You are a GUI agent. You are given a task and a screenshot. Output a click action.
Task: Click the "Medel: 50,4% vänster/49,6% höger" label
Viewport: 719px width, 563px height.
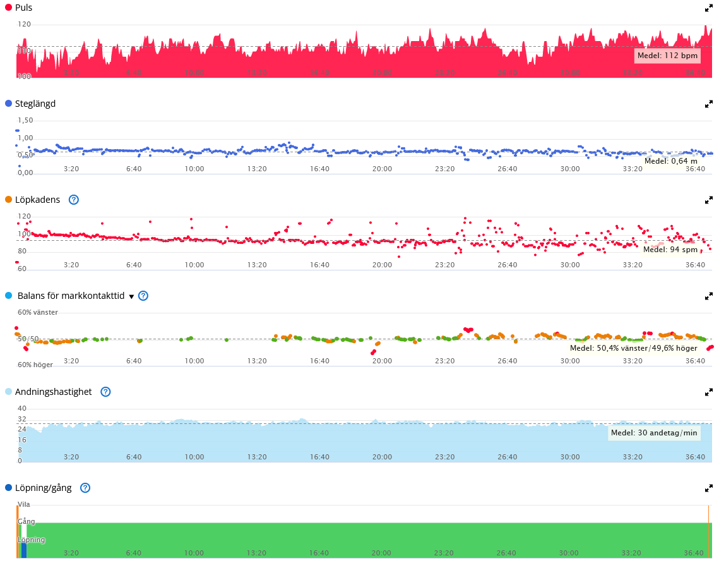click(633, 348)
